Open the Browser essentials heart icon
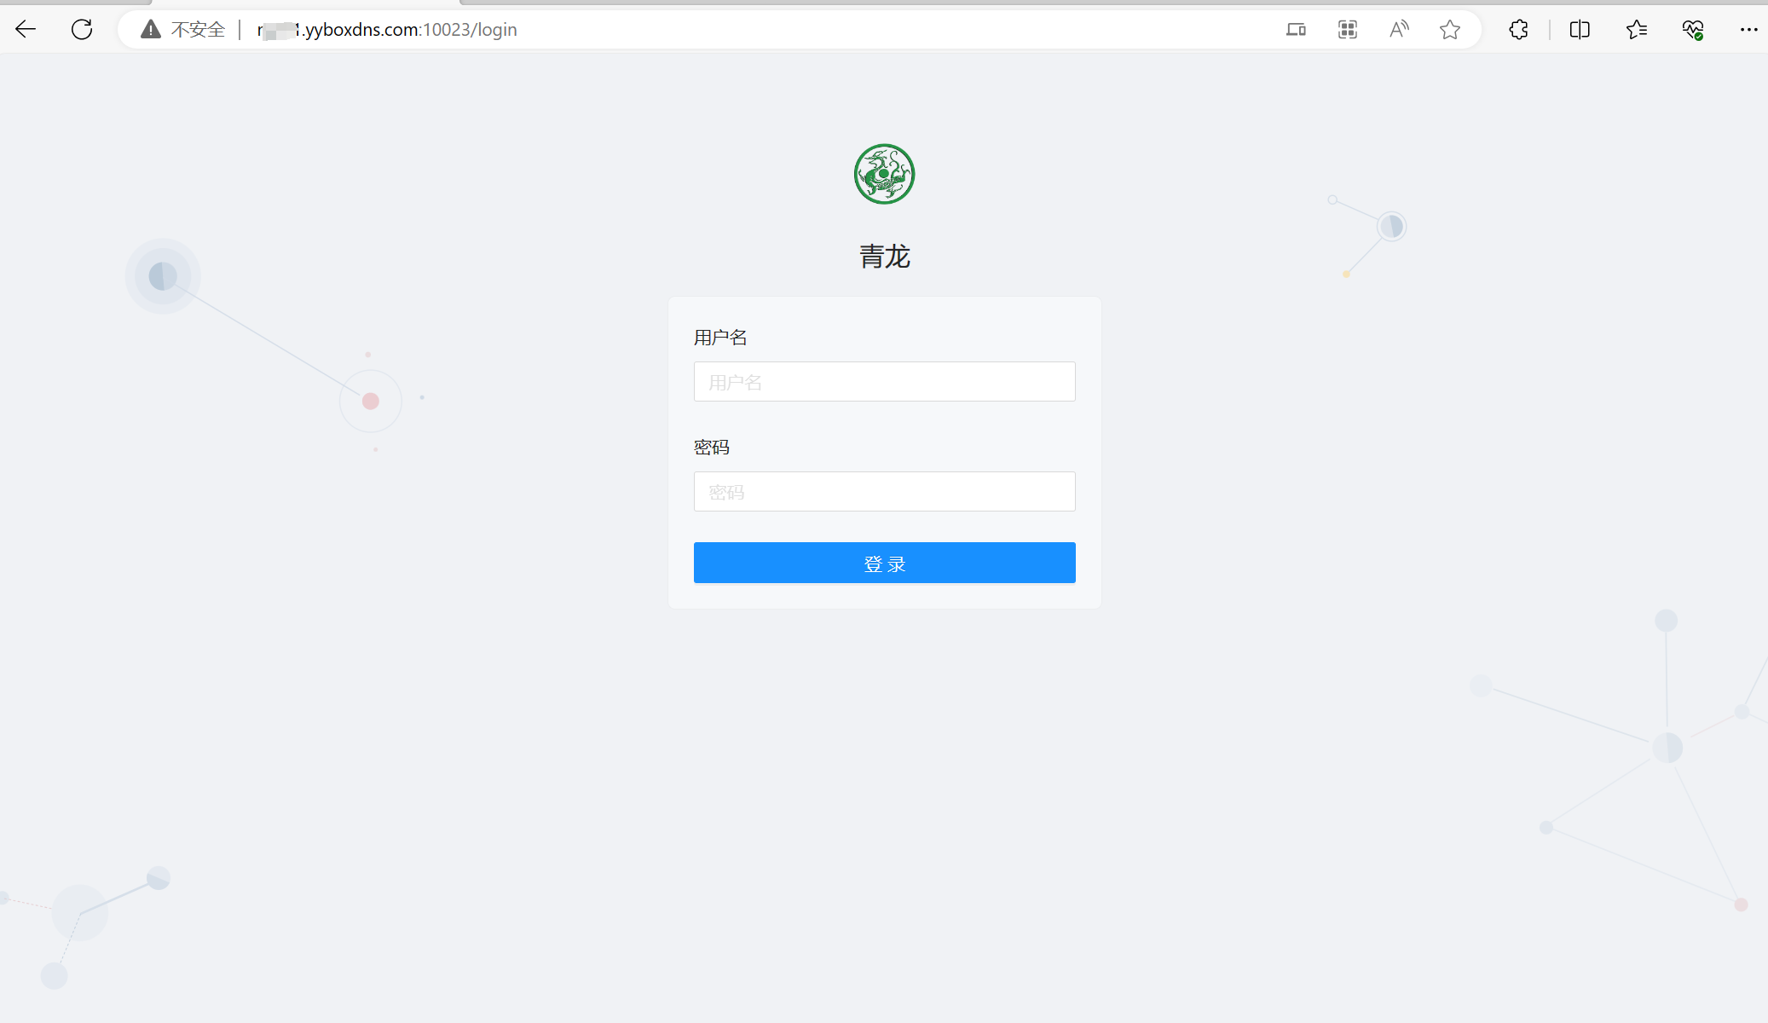The width and height of the screenshot is (1768, 1023). 1693,30
